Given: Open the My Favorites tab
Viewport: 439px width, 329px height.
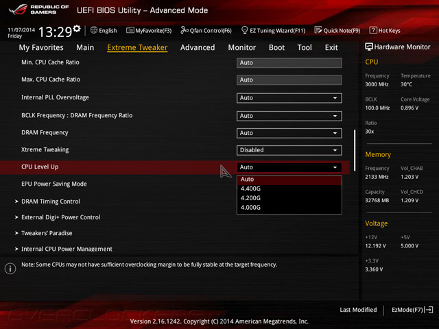Looking at the screenshot, I should [41, 47].
